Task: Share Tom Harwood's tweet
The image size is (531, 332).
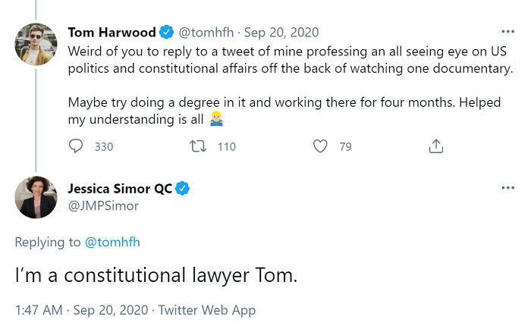Action: pos(435,146)
